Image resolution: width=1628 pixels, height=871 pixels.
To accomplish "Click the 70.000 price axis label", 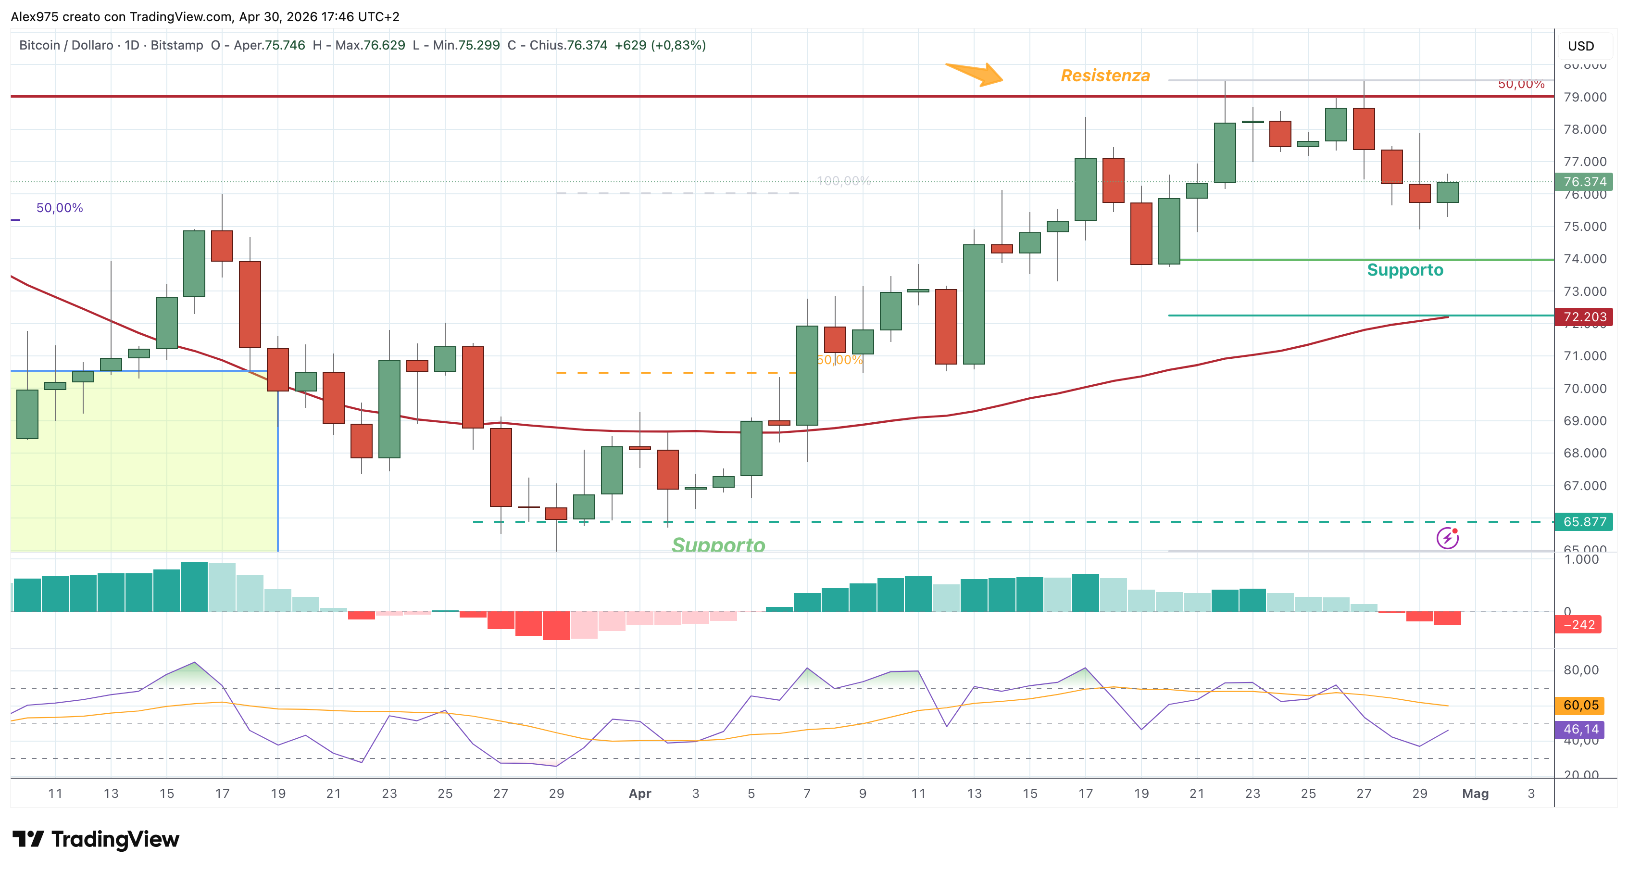I will tap(1585, 389).
